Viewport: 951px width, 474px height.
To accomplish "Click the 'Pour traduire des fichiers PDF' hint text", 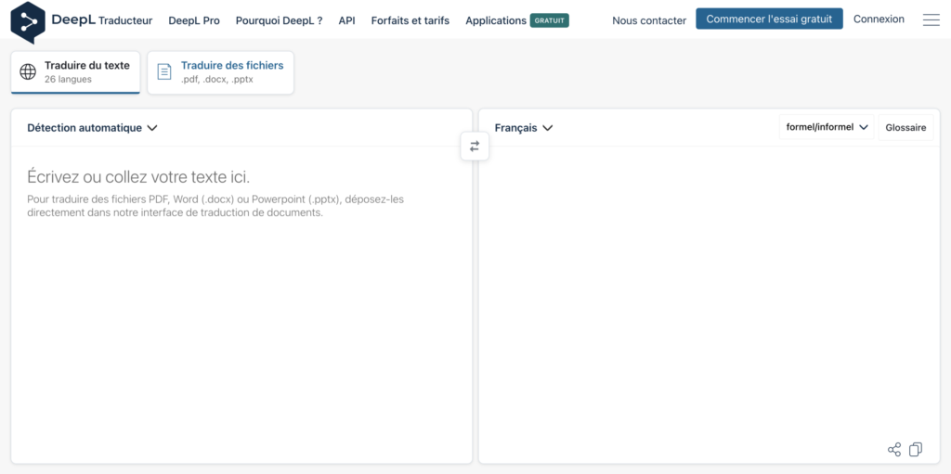I will tap(215, 206).
